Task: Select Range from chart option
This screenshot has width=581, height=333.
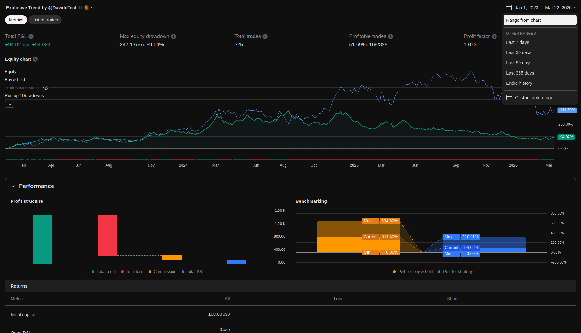Action: [540, 20]
